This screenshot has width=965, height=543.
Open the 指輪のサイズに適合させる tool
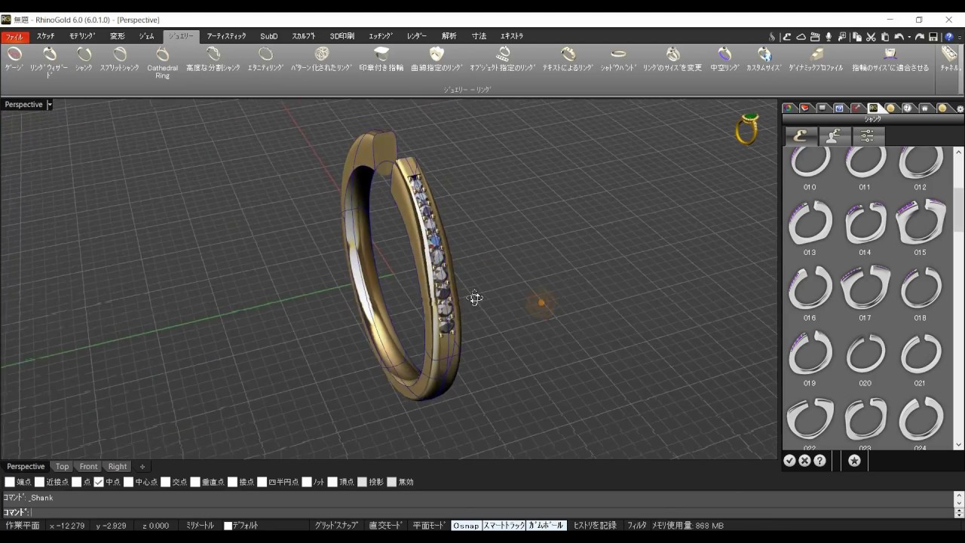pyautogui.click(x=890, y=60)
